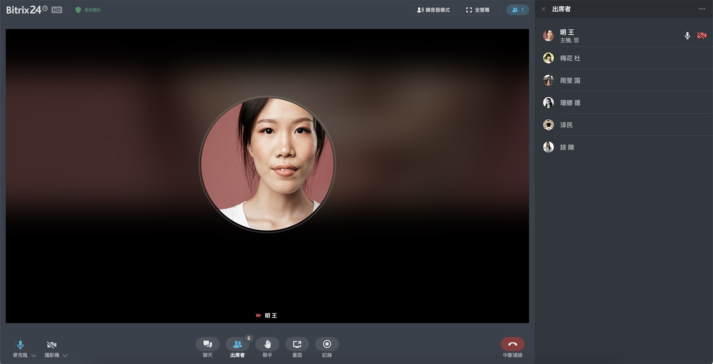Click 泽民 avatar thumbnail
The height and width of the screenshot is (364, 713).
549,125
